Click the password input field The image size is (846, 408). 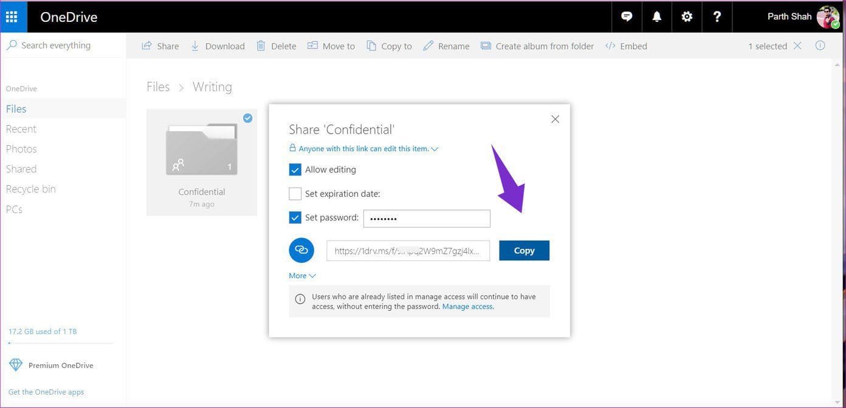427,219
